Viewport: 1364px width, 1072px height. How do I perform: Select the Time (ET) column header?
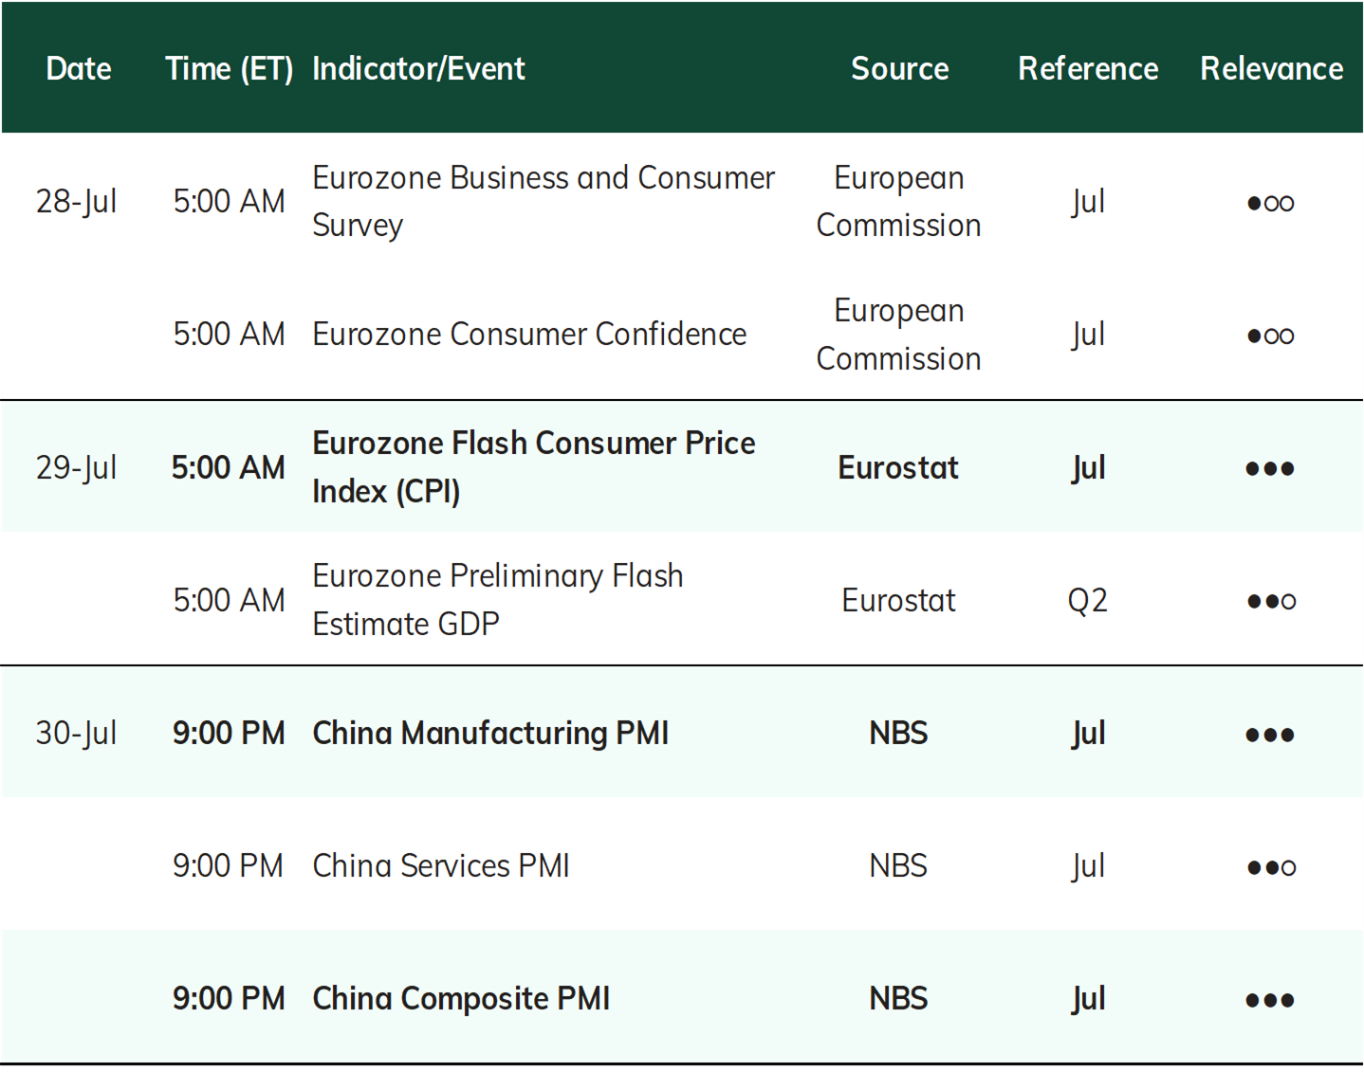click(229, 68)
